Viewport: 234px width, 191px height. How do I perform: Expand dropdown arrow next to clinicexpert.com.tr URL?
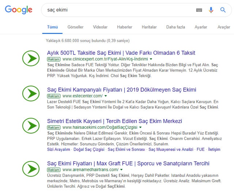(x=151, y=59)
